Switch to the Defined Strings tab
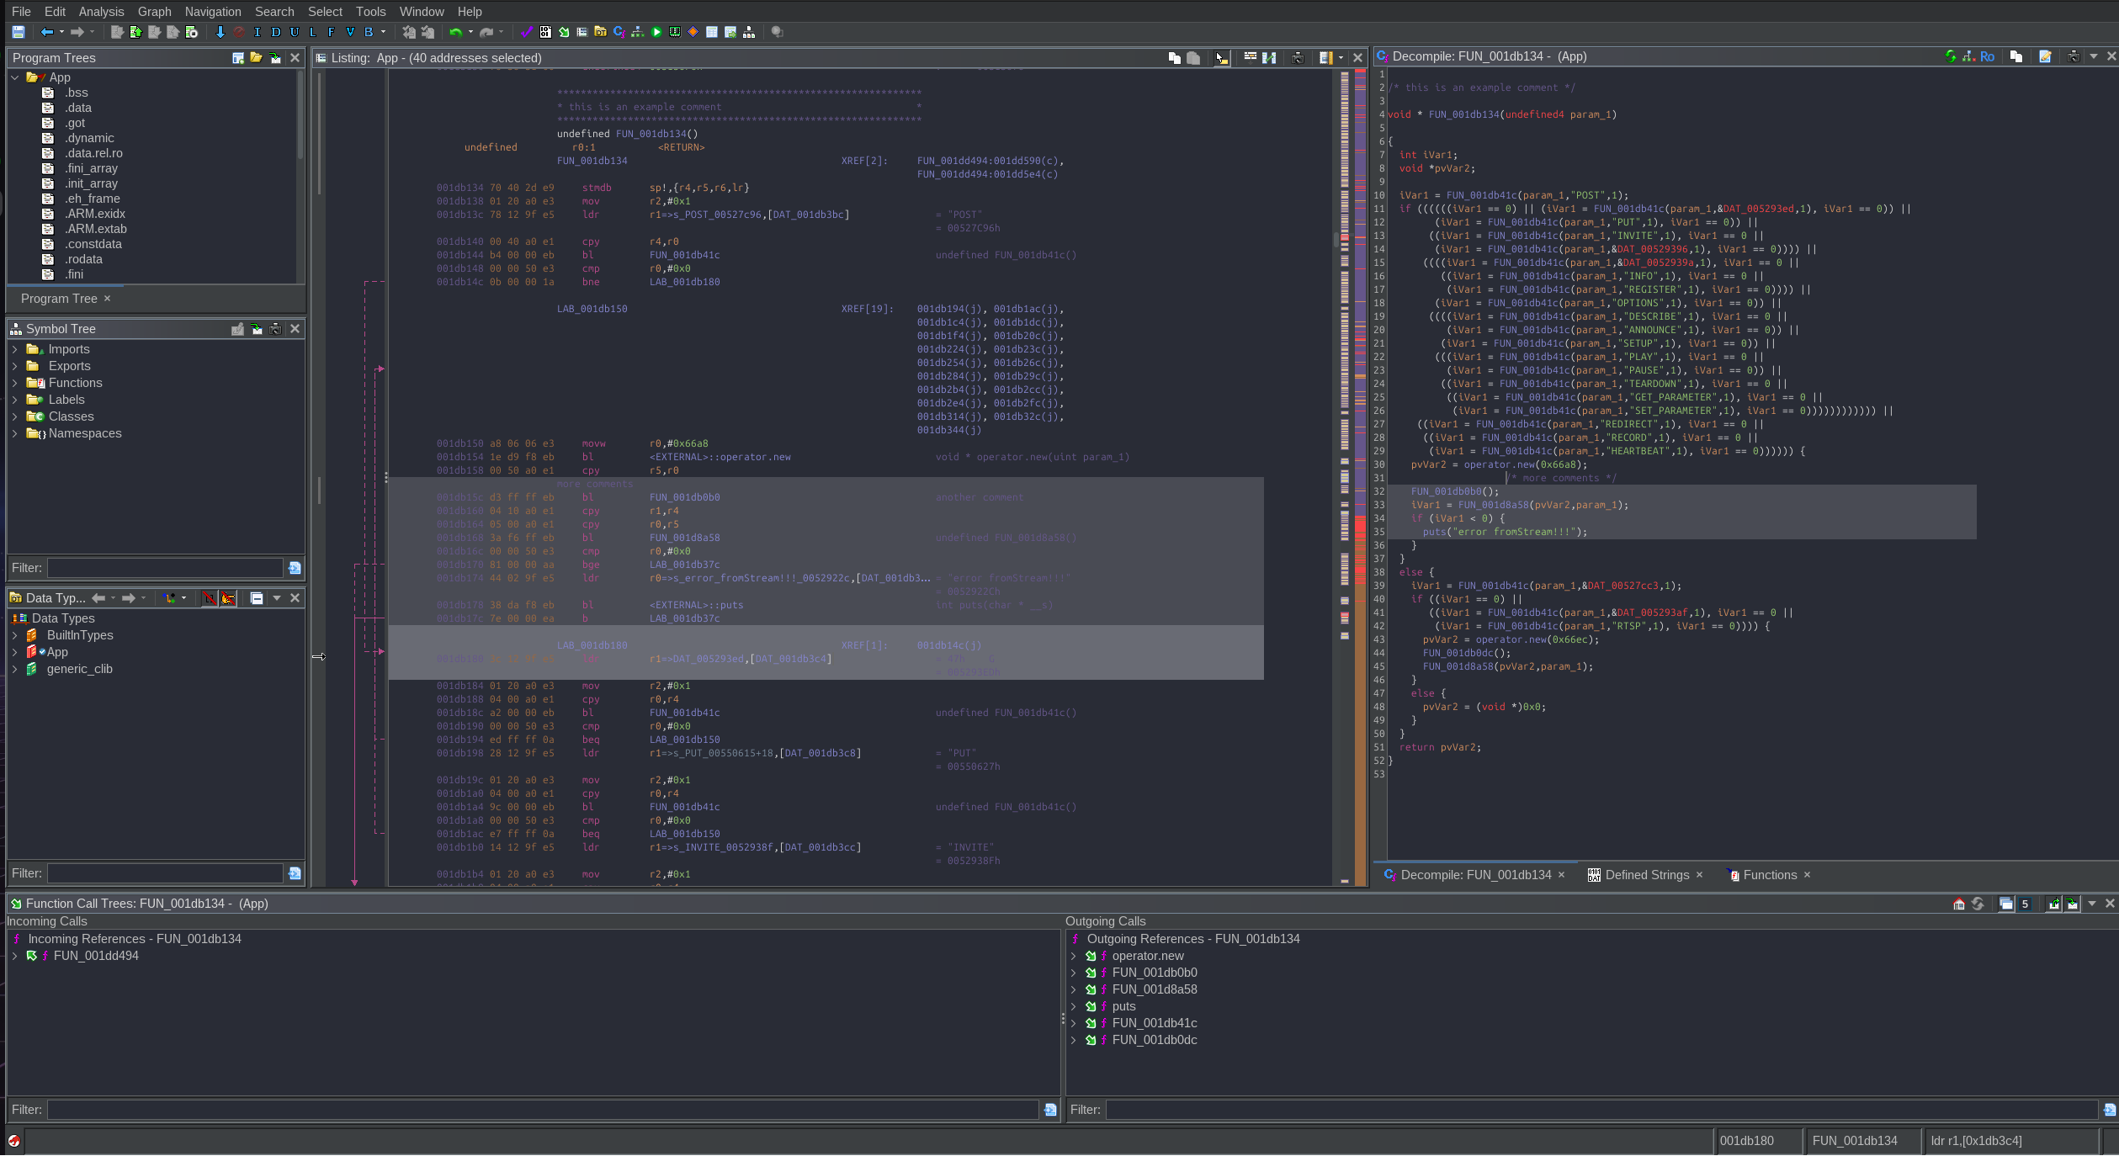 [x=1646, y=875]
